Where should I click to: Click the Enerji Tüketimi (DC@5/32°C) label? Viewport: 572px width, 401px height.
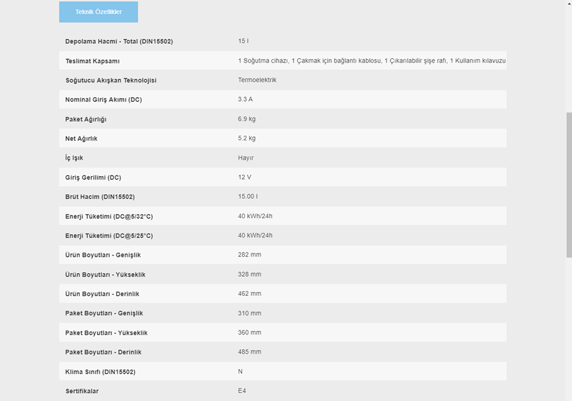108,217
